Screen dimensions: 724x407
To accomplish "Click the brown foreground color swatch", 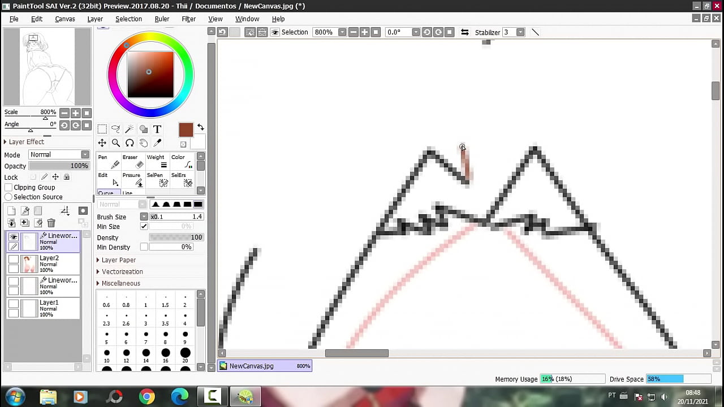I will click(x=186, y=129).
